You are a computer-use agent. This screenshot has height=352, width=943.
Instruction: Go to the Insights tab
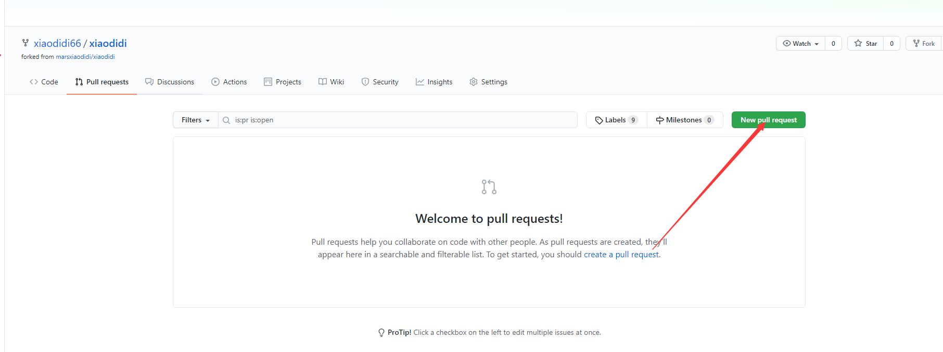pos(434,82)
